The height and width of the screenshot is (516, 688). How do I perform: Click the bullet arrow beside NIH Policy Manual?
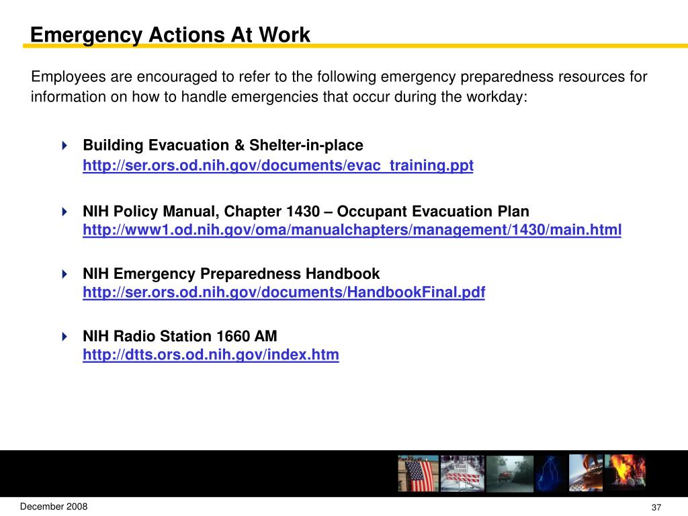[65, 212]
